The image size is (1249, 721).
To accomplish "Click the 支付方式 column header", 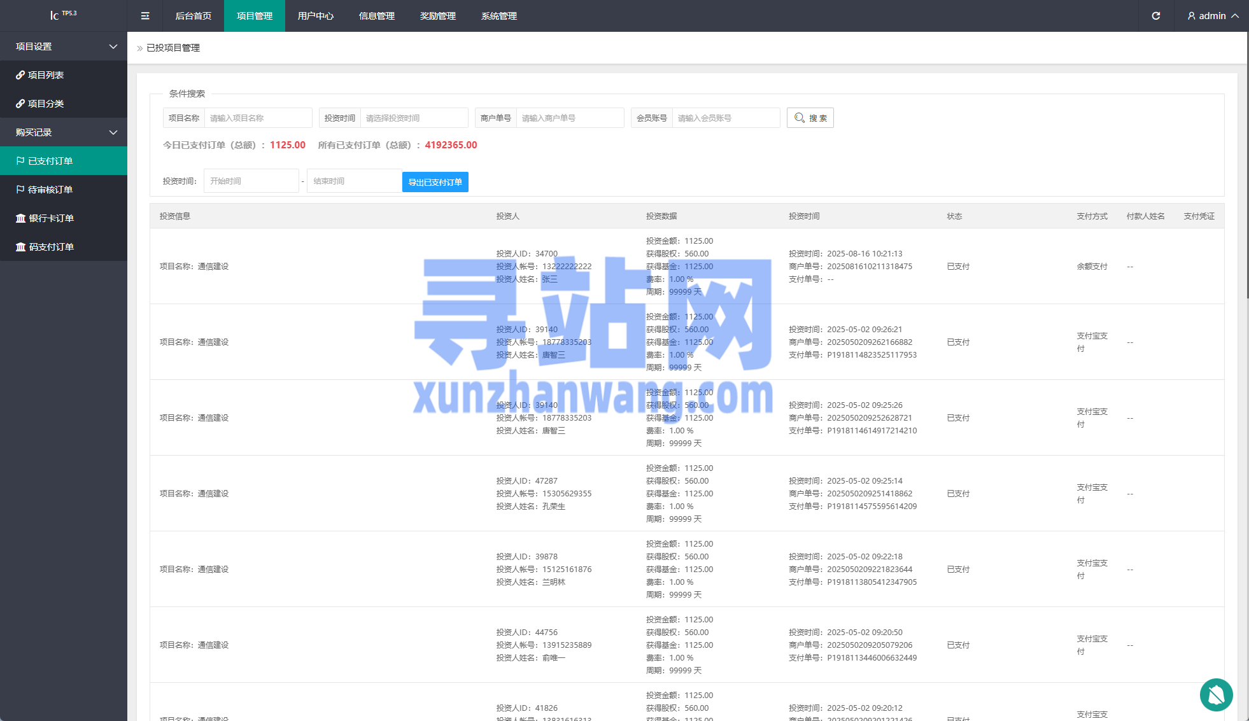I will [1092, 216].
